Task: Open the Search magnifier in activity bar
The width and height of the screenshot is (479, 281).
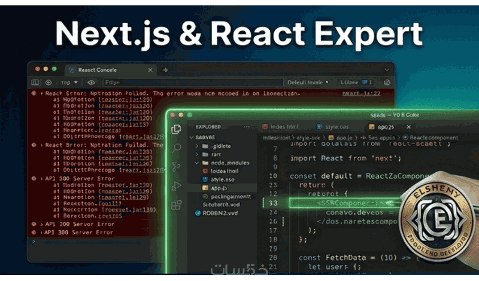Action: [177, 148]
